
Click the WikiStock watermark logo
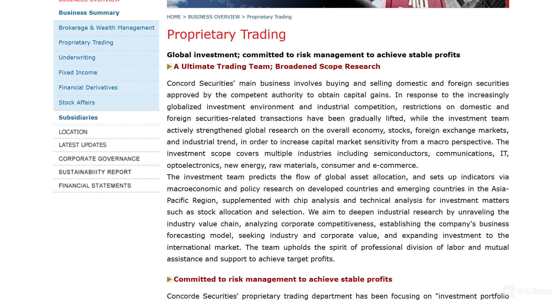(528, 291)
